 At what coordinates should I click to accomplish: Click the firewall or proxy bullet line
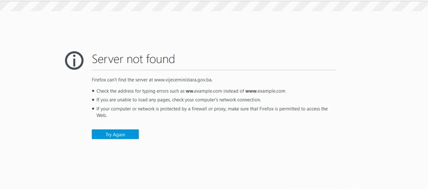(x=212, y=112)
